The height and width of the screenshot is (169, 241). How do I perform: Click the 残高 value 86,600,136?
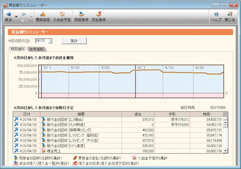coord(214,151)
